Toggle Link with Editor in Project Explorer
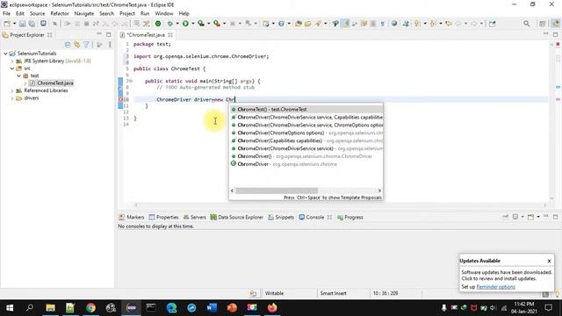The image size is (562, 316). coord(76,45)
